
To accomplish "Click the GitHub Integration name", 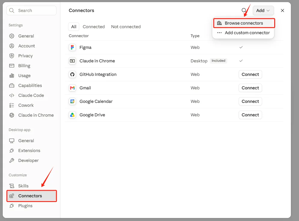I will [98, 74].
